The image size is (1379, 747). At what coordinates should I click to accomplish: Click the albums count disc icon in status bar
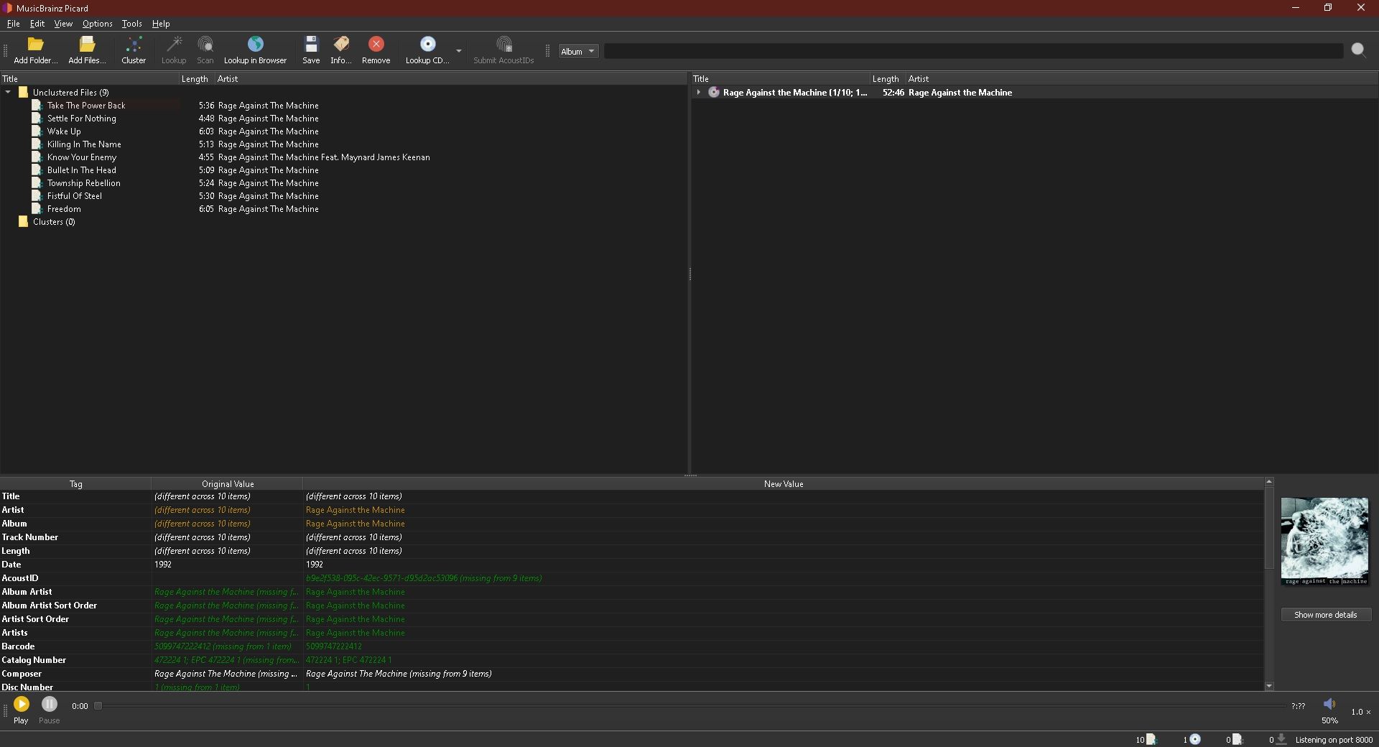pos(1195,739)
